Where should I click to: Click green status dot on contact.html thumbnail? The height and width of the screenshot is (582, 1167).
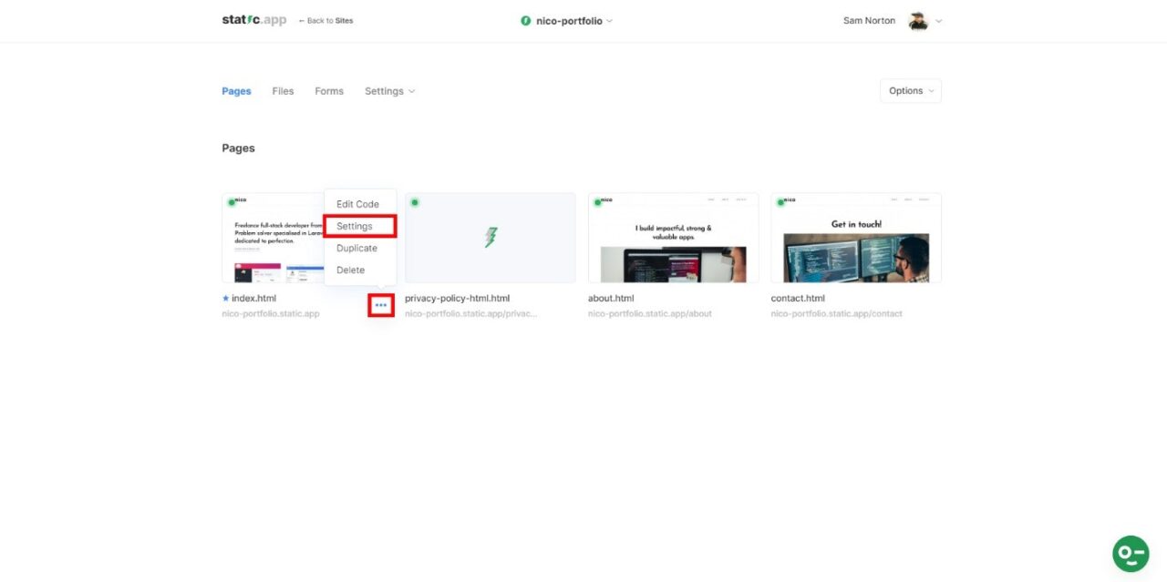pos(780,202)
